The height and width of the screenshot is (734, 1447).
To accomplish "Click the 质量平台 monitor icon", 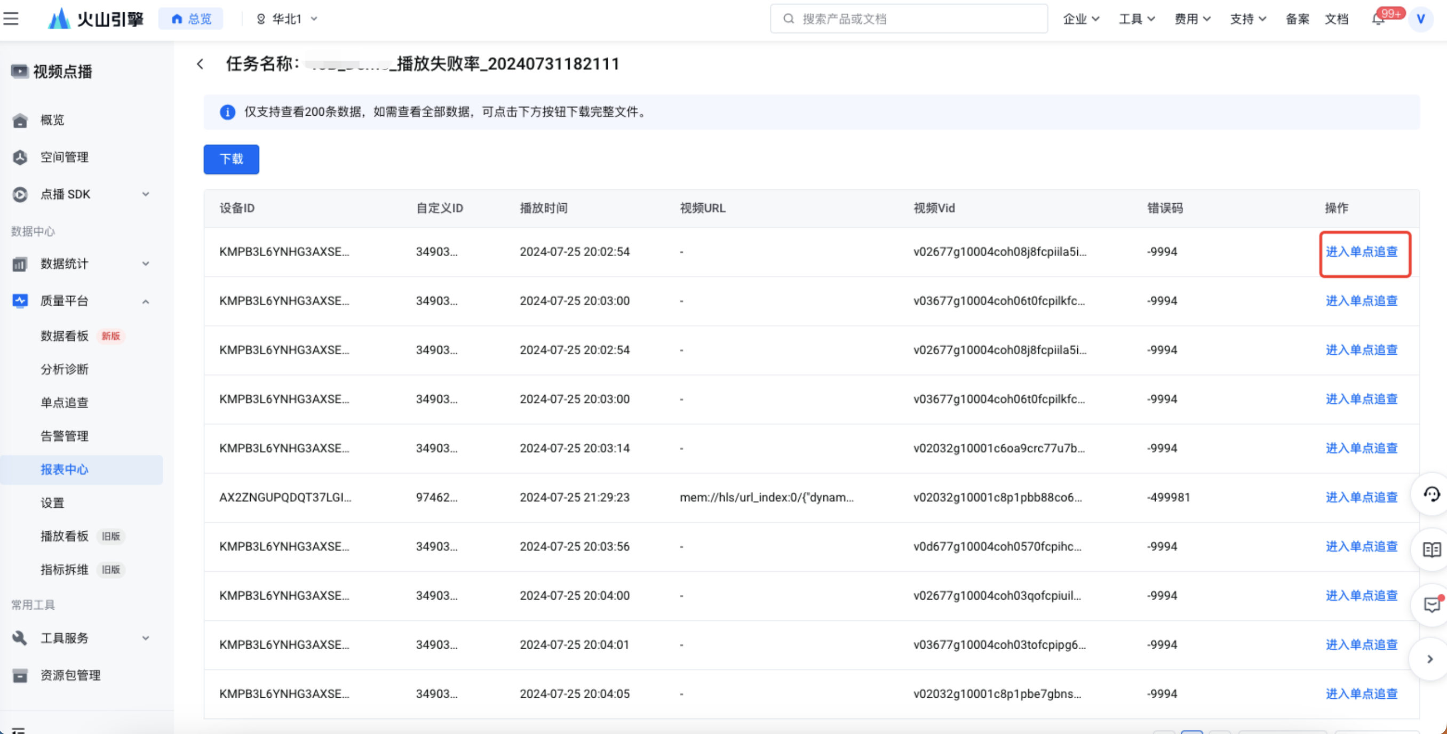I will [20, 301].
